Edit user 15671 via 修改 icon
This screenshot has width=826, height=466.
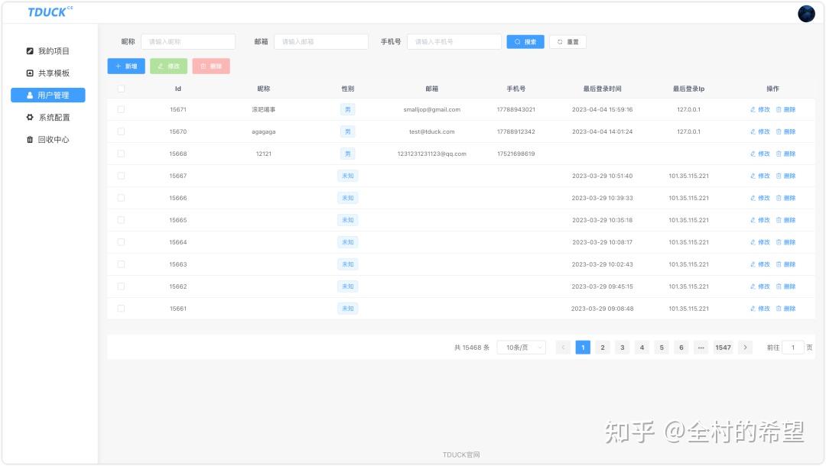click(x=760, y=109)
